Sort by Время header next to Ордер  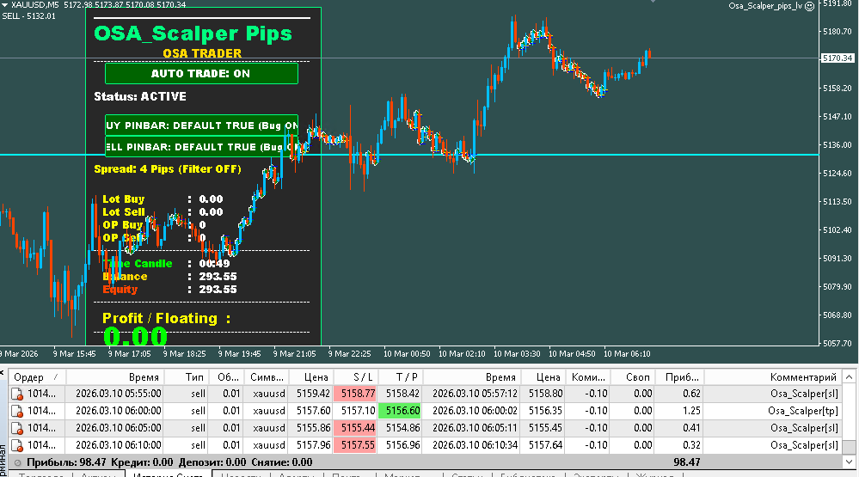point(115,377)
